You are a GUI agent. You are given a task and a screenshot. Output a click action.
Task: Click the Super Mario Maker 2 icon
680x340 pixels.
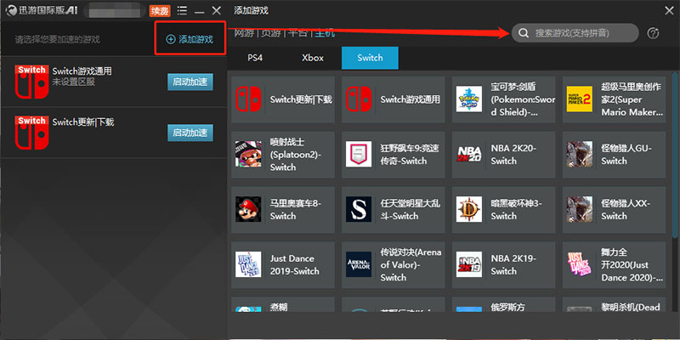[580, 99]
